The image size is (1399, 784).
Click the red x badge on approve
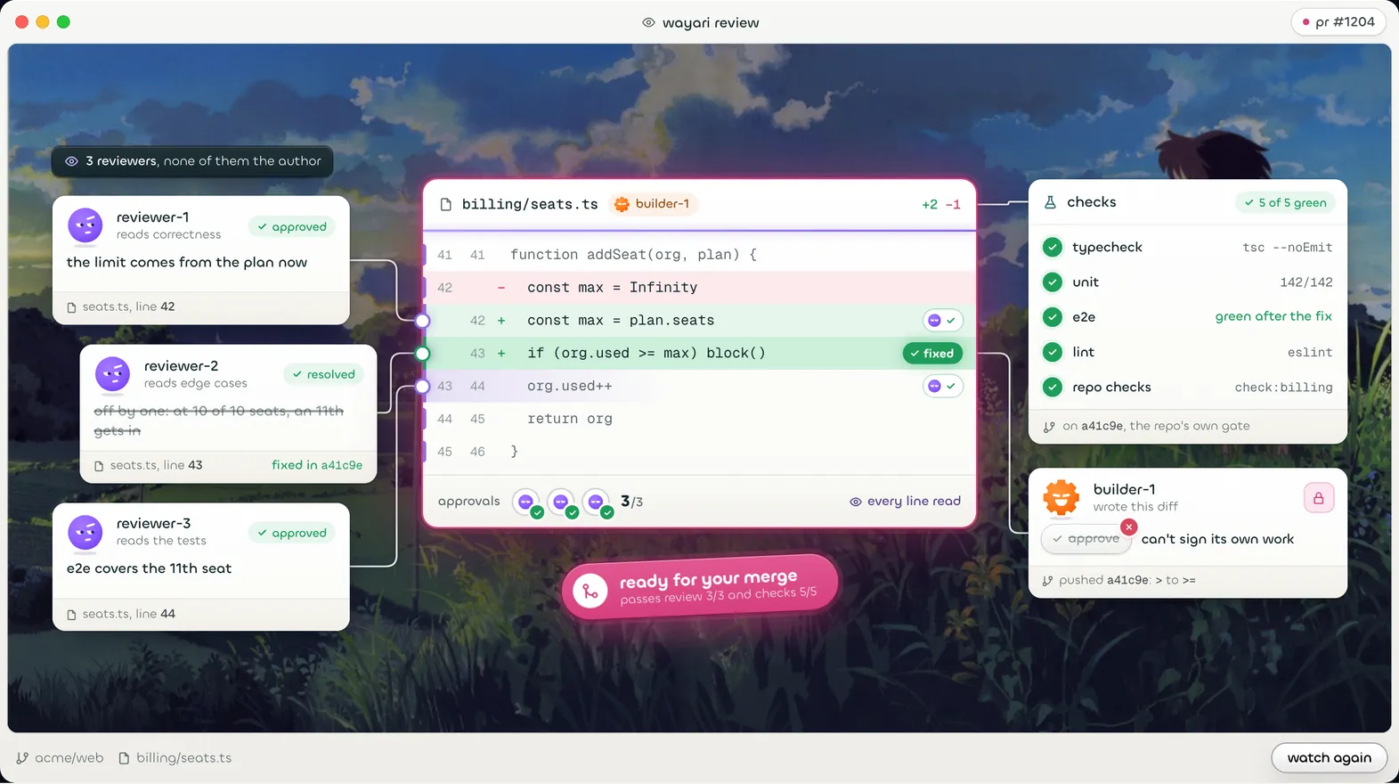pyautogui.click(x=1128, y=527)
